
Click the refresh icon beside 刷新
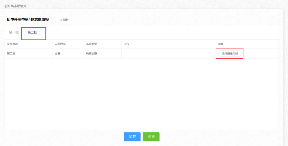[61, 20]
